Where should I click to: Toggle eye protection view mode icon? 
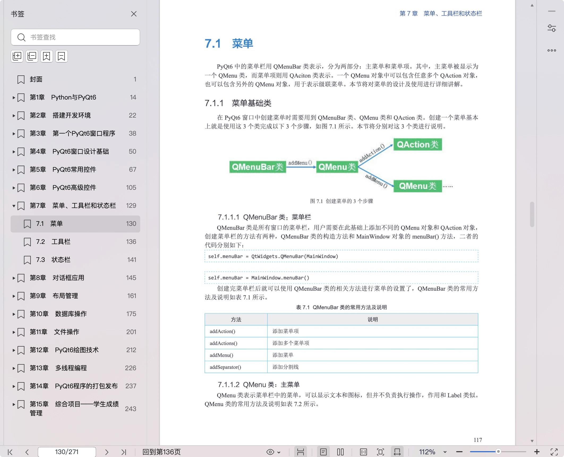pos(270,452)
